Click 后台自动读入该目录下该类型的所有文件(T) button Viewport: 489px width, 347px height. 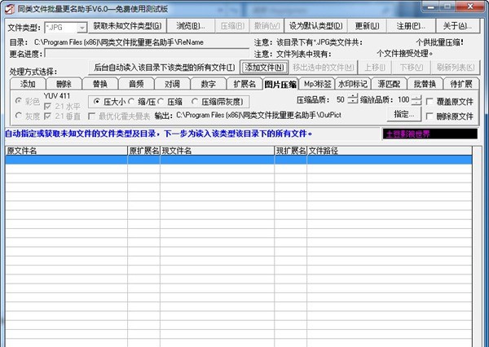point(164,68)
